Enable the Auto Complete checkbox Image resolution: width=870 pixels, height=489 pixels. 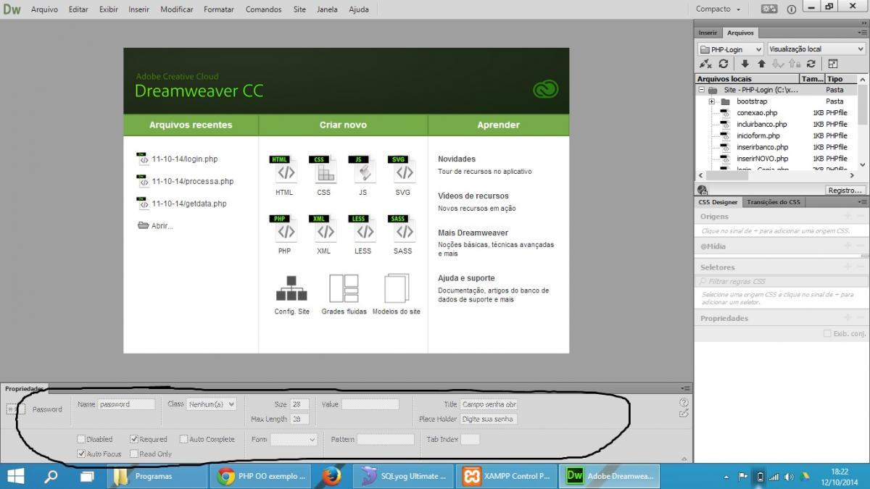(183, 439)
